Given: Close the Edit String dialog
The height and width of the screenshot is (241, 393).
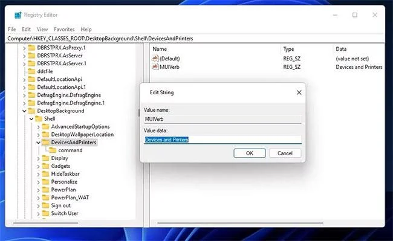Looking at the screenshot, I should click(x=299, y=92).
